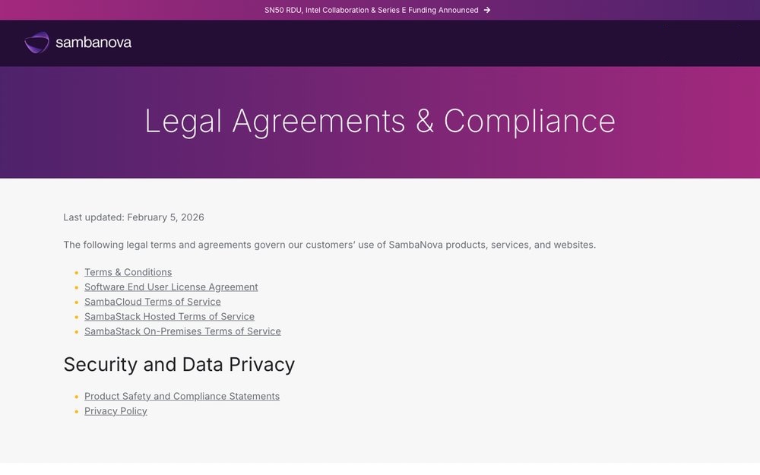Click the bullet beside Terms & Conditions

(77, 273)
